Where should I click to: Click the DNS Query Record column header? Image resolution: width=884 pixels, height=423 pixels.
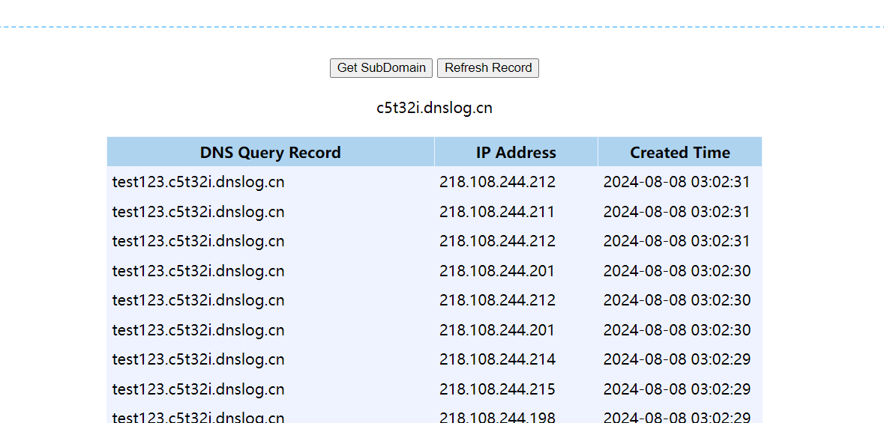click(271, 152)
